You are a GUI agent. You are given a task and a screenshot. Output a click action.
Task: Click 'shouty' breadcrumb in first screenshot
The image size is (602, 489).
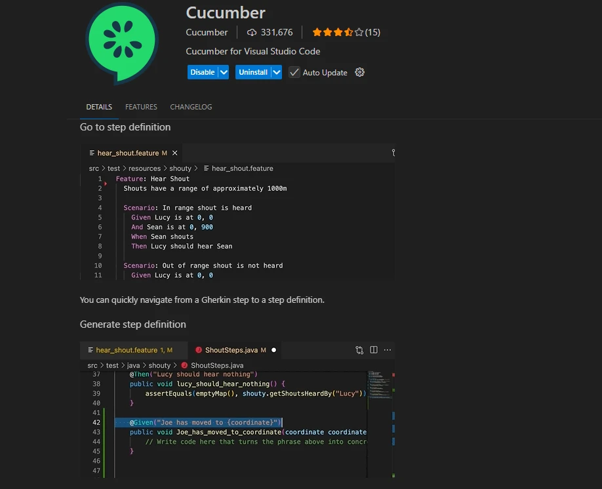[x=180, y=168]
